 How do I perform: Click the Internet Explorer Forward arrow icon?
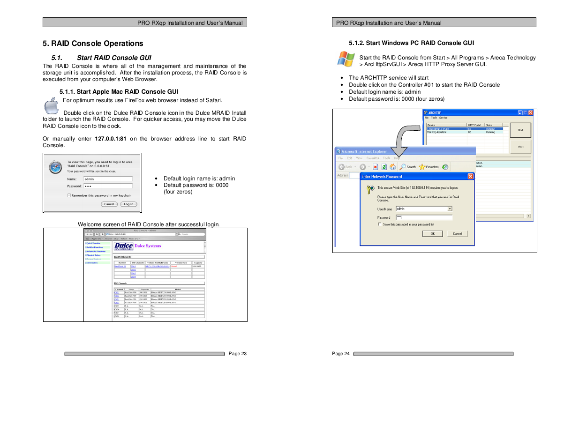pos(362,166)
